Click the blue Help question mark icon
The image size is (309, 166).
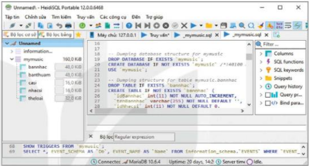point(129,26)
